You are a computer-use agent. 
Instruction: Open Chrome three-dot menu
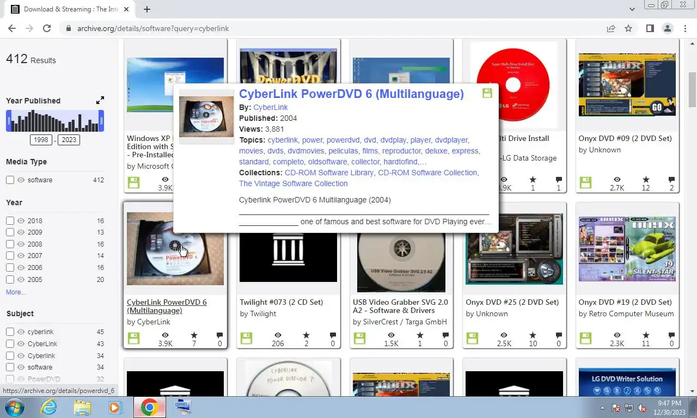(x=685, y=28)
